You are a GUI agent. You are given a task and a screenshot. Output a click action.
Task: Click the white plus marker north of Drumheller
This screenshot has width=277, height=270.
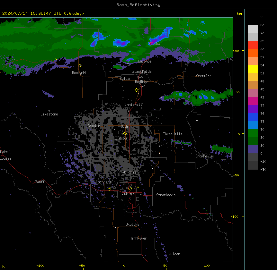(197, 120)
